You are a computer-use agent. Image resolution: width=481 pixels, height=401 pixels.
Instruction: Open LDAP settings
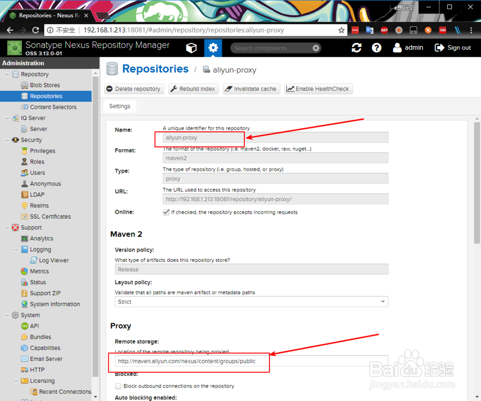click(37, 194)
